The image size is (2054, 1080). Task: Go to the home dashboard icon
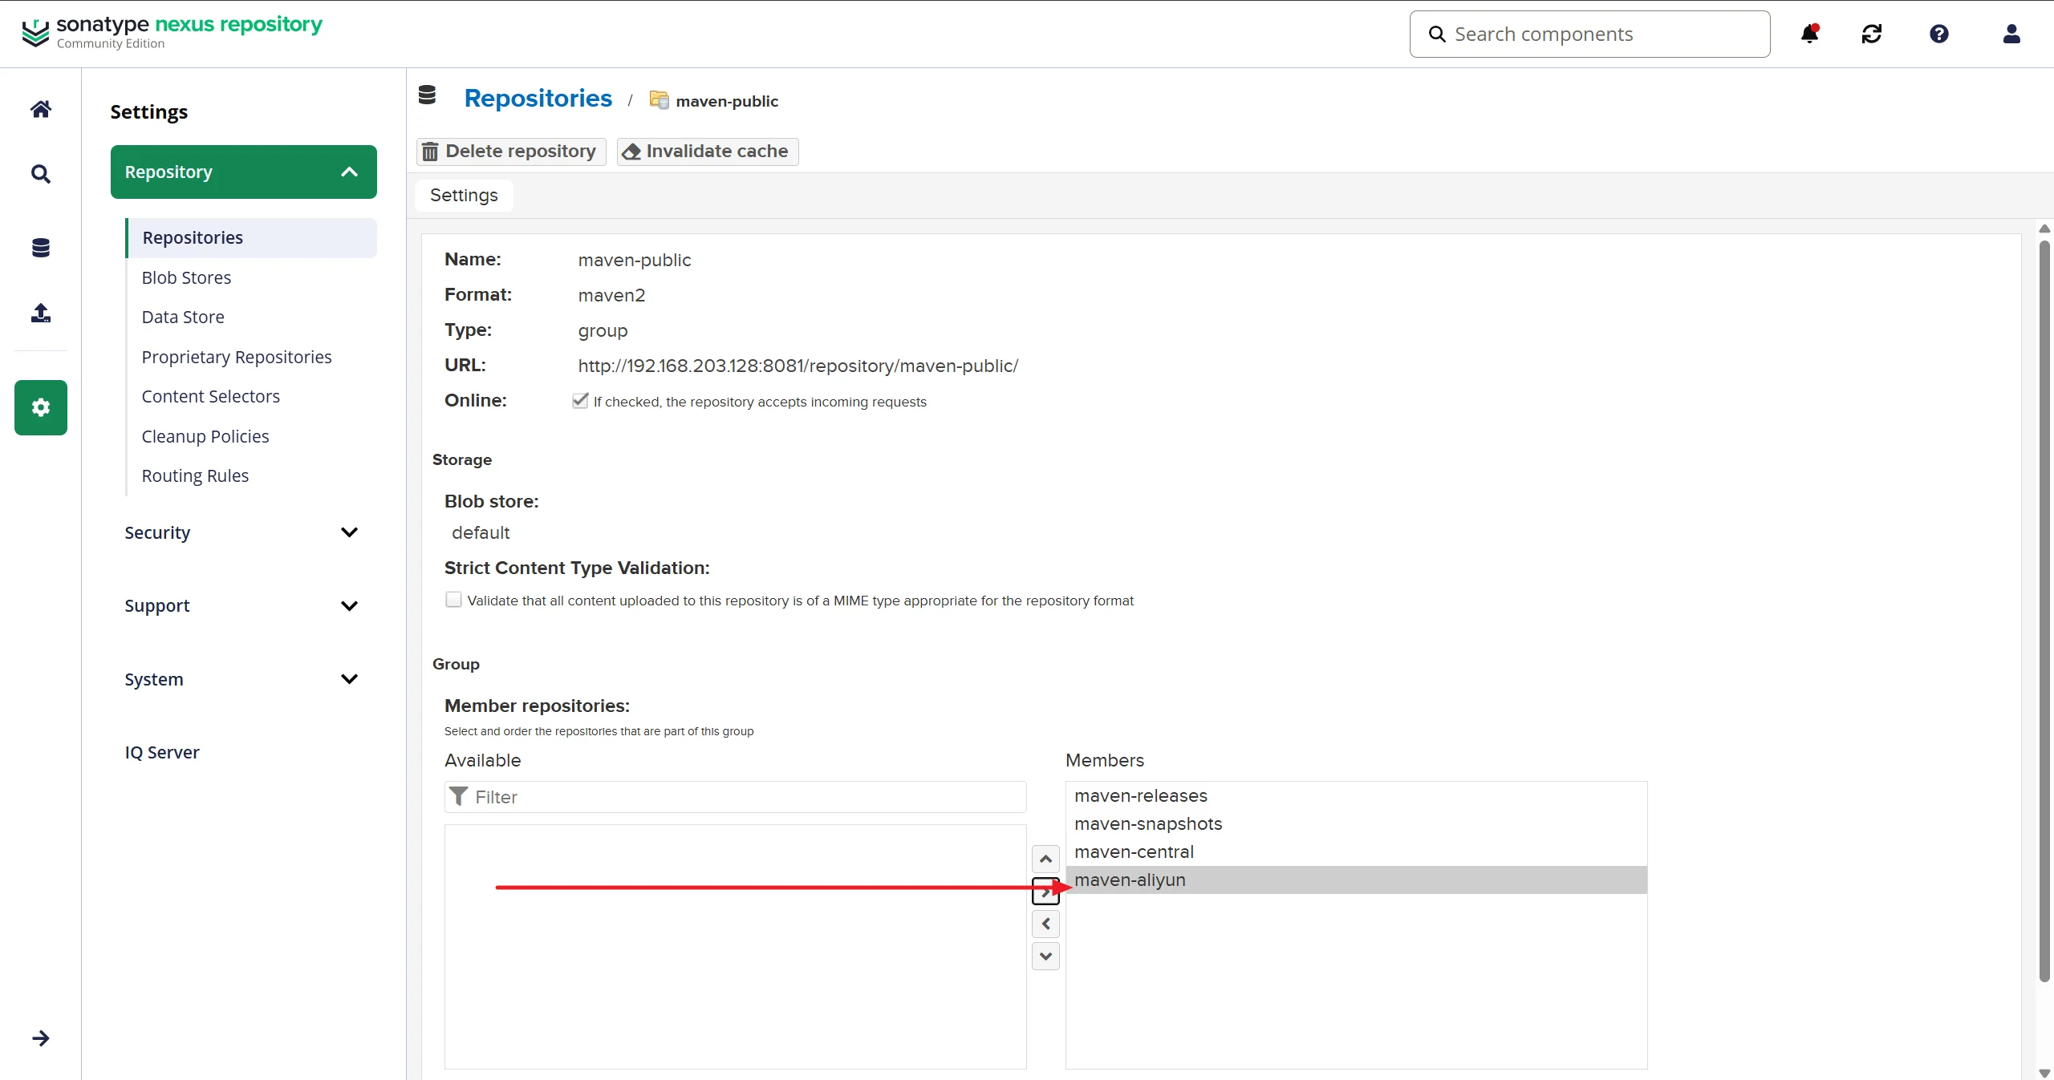[x=41, y=109]
